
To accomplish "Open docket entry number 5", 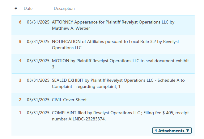I will (x=20, y=41).
